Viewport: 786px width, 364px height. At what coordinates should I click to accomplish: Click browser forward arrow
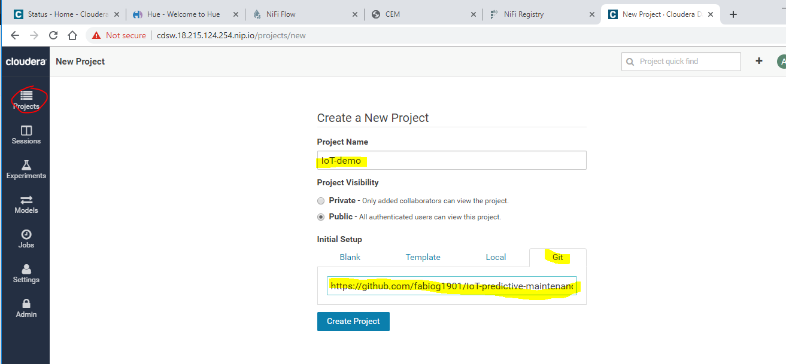click(x=34, y=35)
